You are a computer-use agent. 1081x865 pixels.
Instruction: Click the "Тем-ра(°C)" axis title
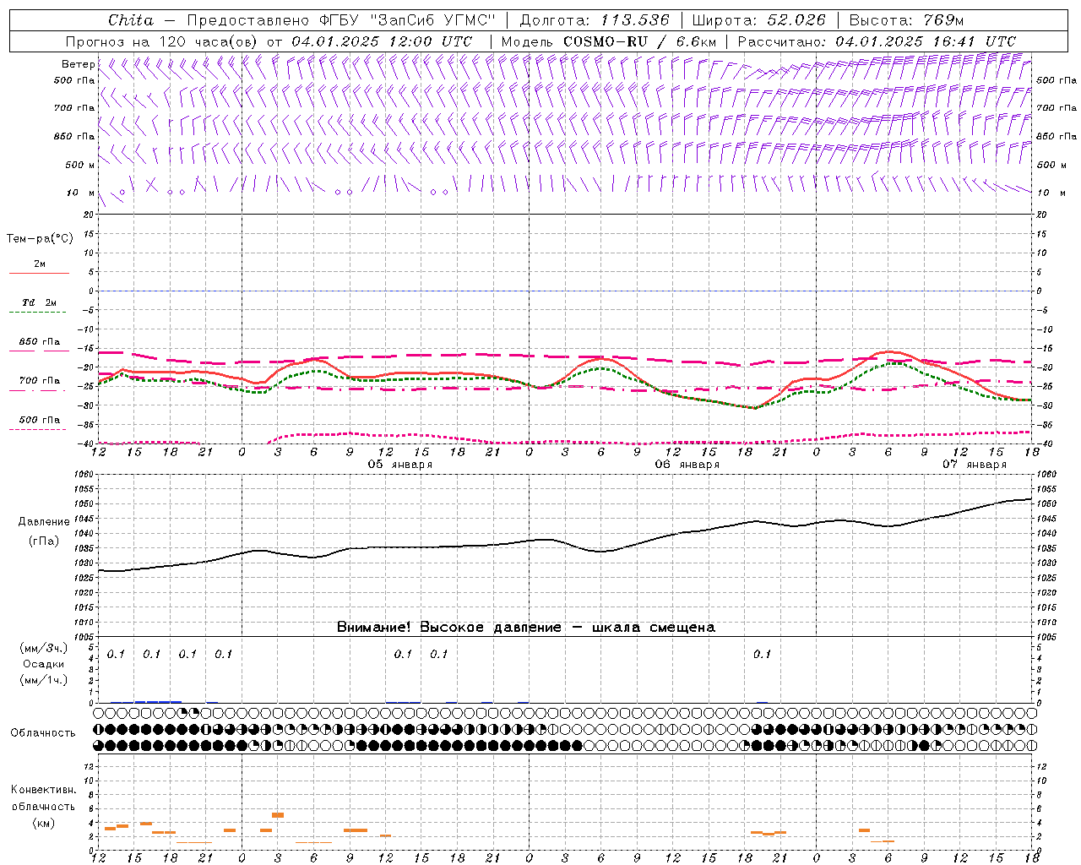[x=40, y=239]
